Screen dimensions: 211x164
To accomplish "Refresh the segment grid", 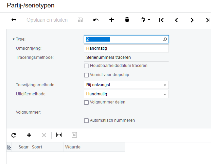I will [x=14, y=135].
